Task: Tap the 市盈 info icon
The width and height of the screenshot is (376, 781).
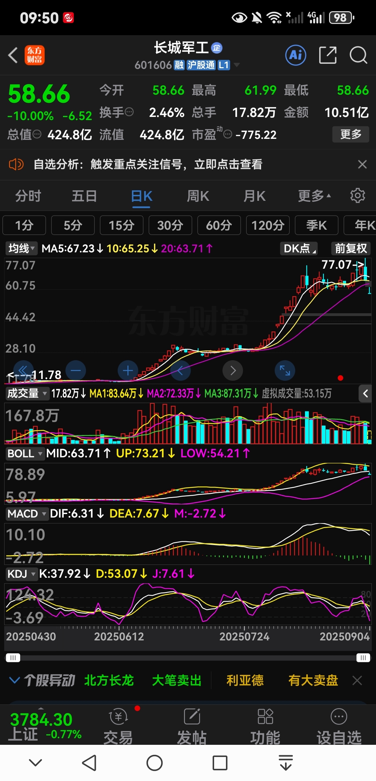Action: (228, 134)
